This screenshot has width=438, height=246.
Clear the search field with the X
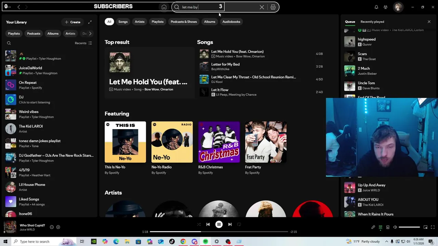pyautogui.click(x=262, y=7)
